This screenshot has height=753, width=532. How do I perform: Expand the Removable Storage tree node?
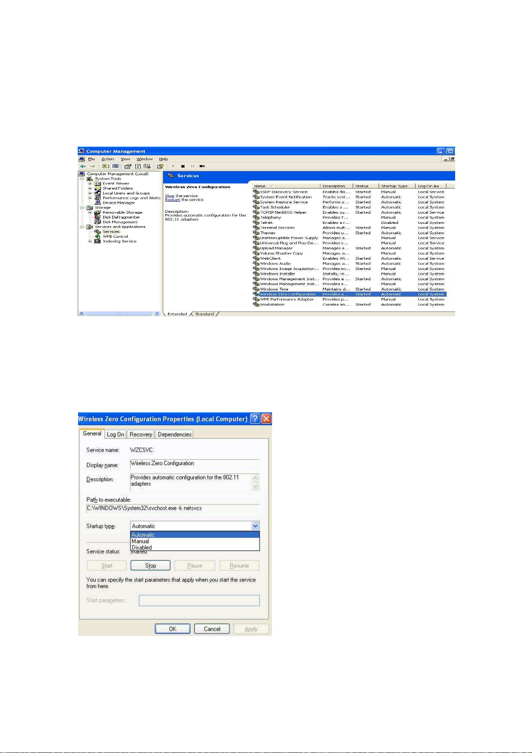[90, 213]
